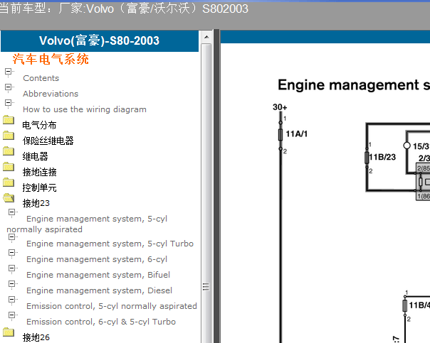This screenshot has height=343, width=430.
Task: Select the 继电器 tree entry
Action: click(x=36, y=156)
